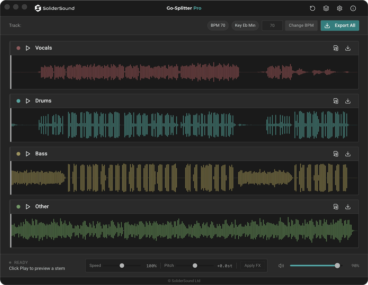The image size is (368, 285).
Task: Download the Vocals stem
Action: 348,48
